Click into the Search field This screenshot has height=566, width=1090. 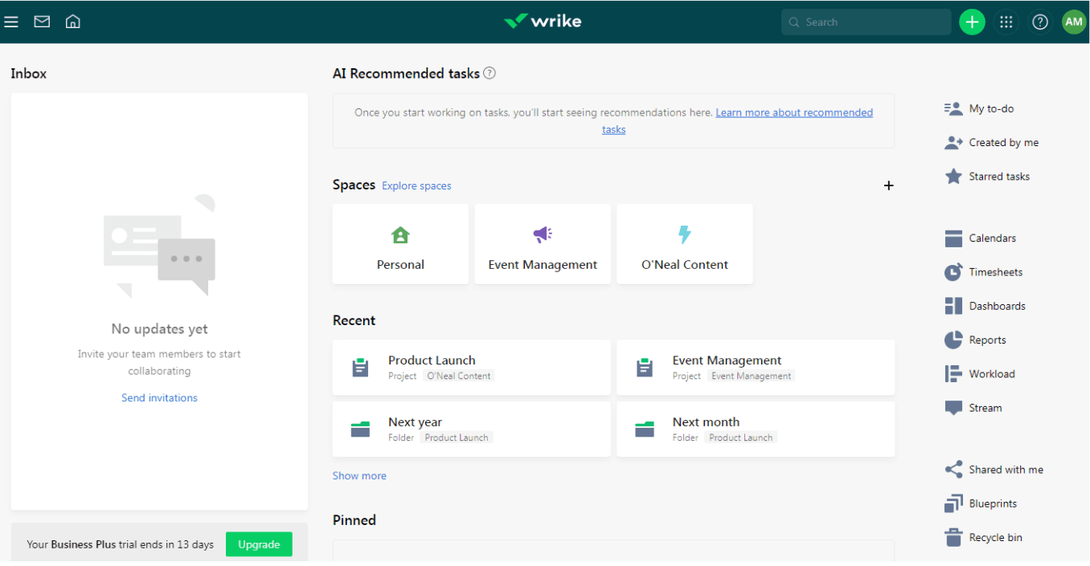pos(867,22)
